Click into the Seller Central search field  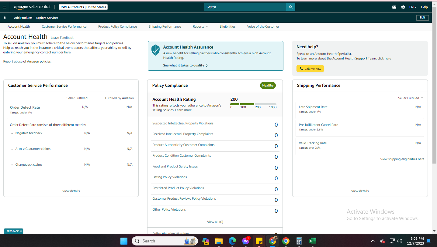click(245, 7)
